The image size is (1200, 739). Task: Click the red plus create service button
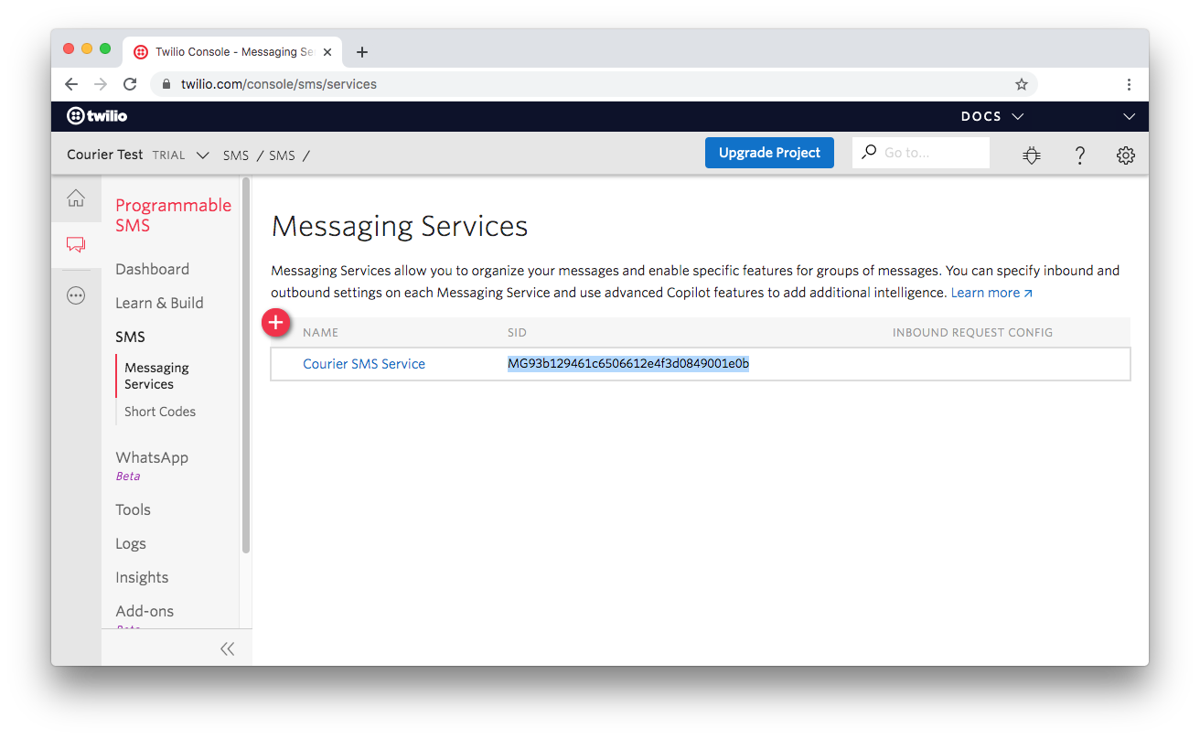point(276,322)
